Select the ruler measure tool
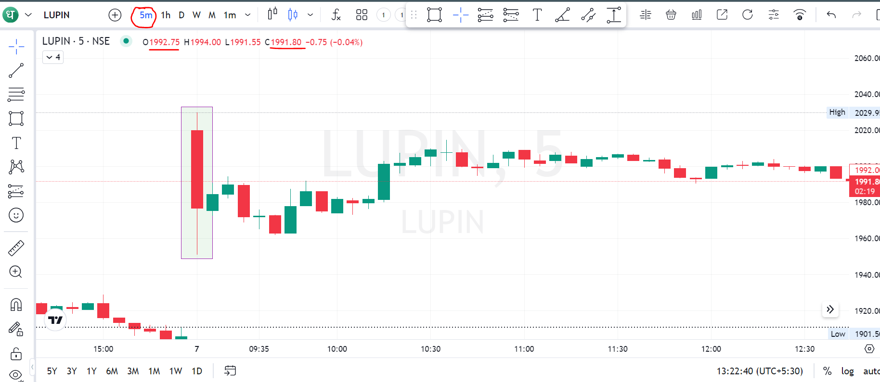880x382 pixels. click(16, 248)
